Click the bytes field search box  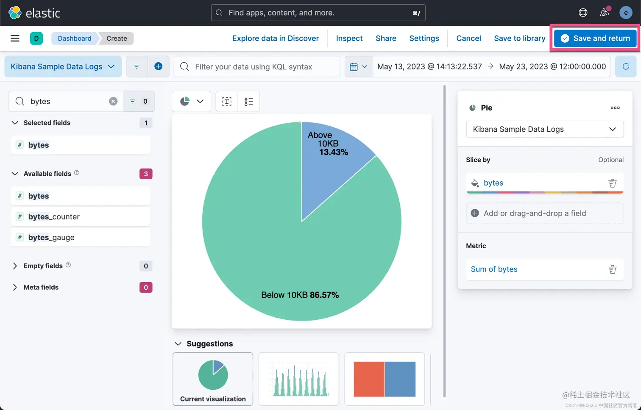point(66,101)
